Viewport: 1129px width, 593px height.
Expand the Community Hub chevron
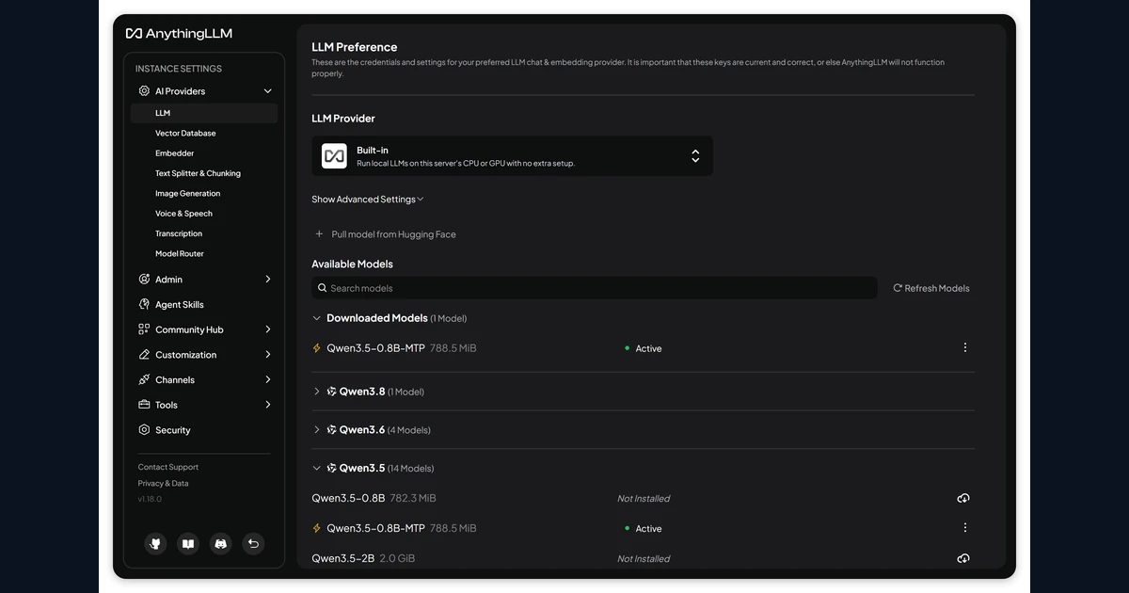268,329
